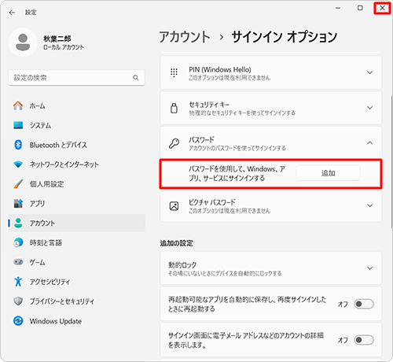Viewport: 393px width, 362px height.
Task: Toggle show account details on sign-in switch
Action: 364,340
